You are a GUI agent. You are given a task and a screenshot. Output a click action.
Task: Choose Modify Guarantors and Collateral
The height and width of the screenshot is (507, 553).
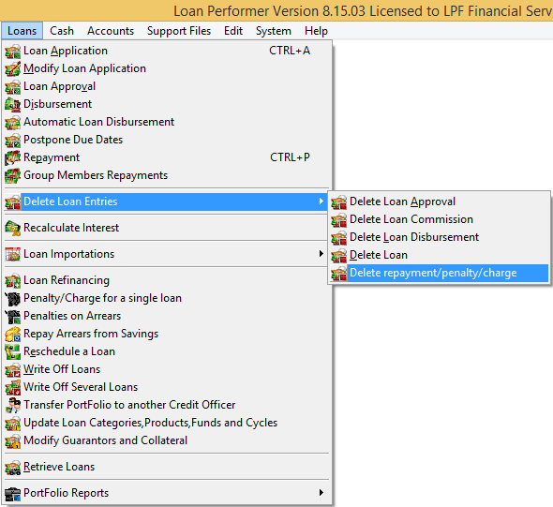105,440
